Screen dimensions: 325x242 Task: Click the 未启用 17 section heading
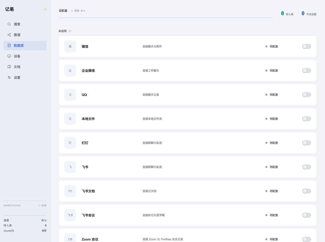point(65,31)
